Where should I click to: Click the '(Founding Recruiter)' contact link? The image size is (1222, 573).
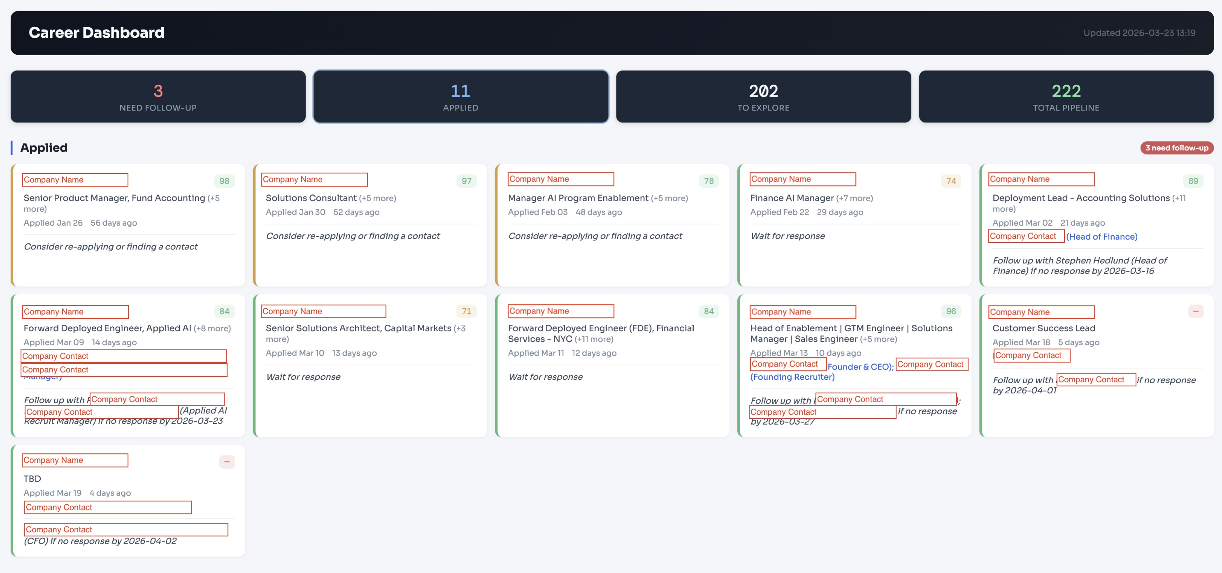(792, 377)
